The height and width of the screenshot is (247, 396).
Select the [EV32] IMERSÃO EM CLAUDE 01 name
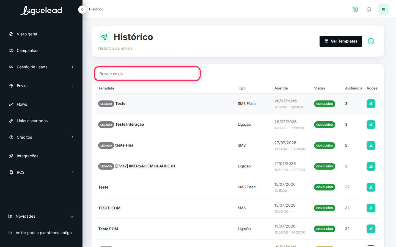pyautogui.click(x=145, y=166)
